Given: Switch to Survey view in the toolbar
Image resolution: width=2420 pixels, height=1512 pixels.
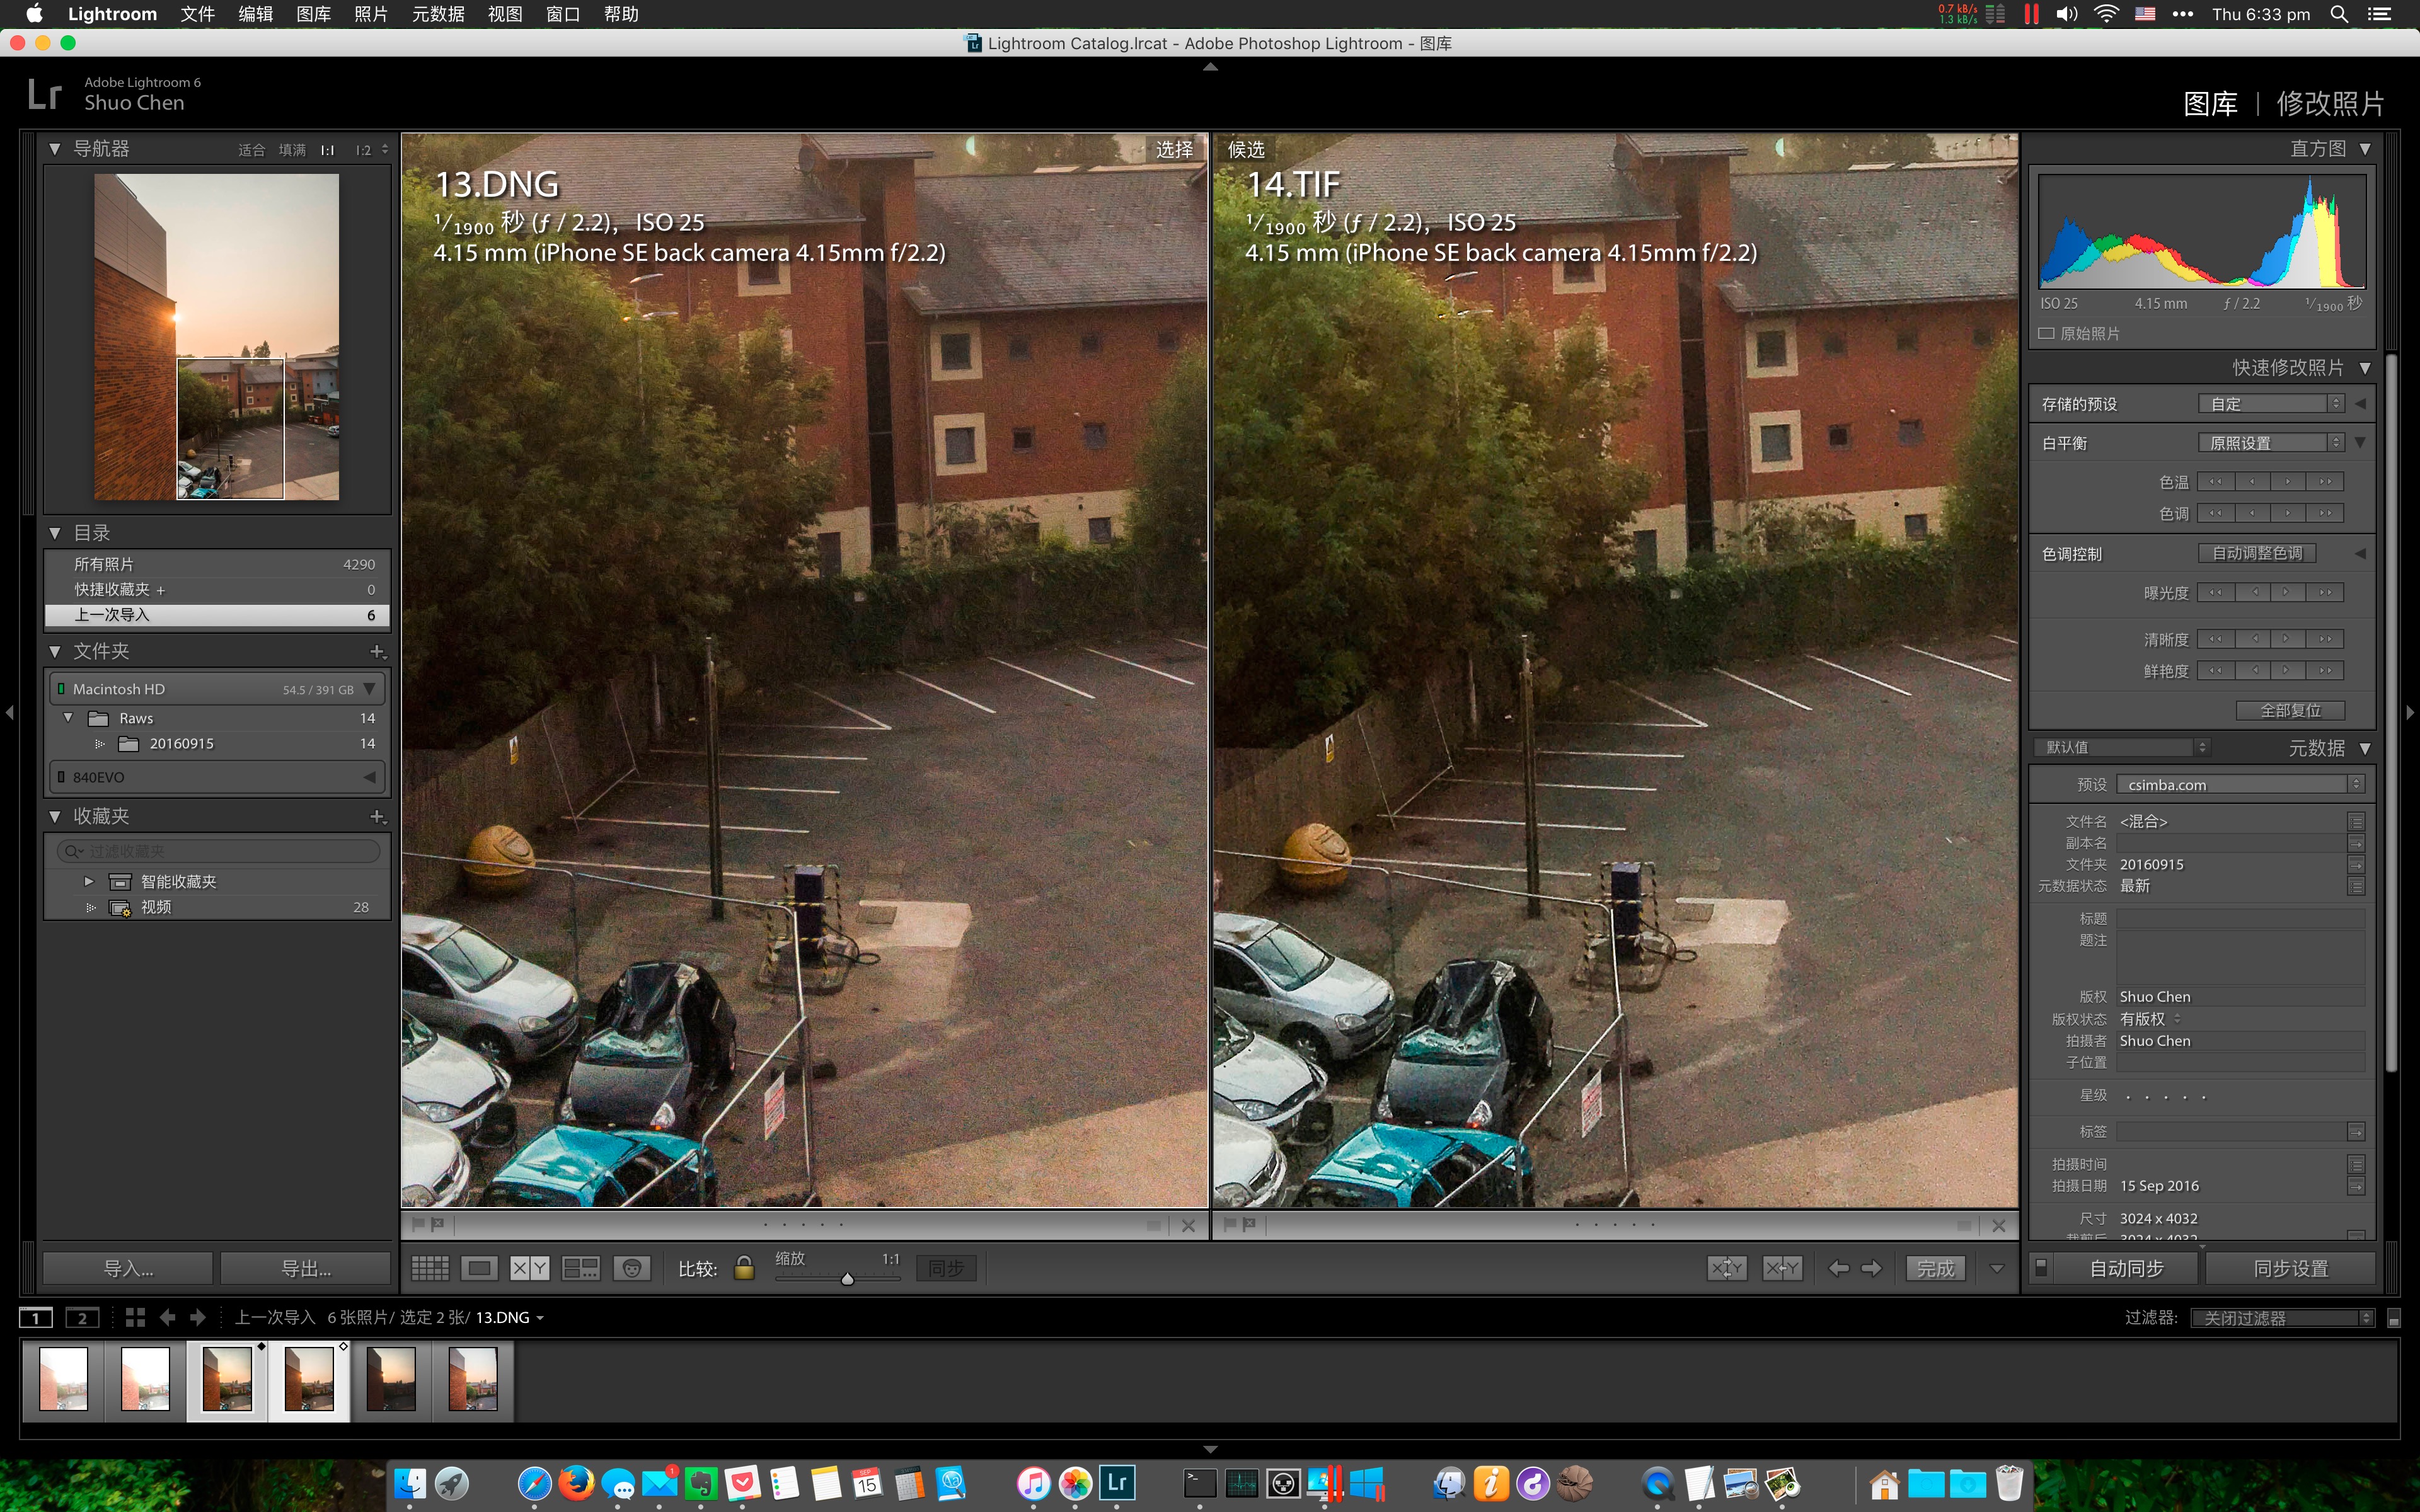Looking at the screenshot, I should [580, 1268].
